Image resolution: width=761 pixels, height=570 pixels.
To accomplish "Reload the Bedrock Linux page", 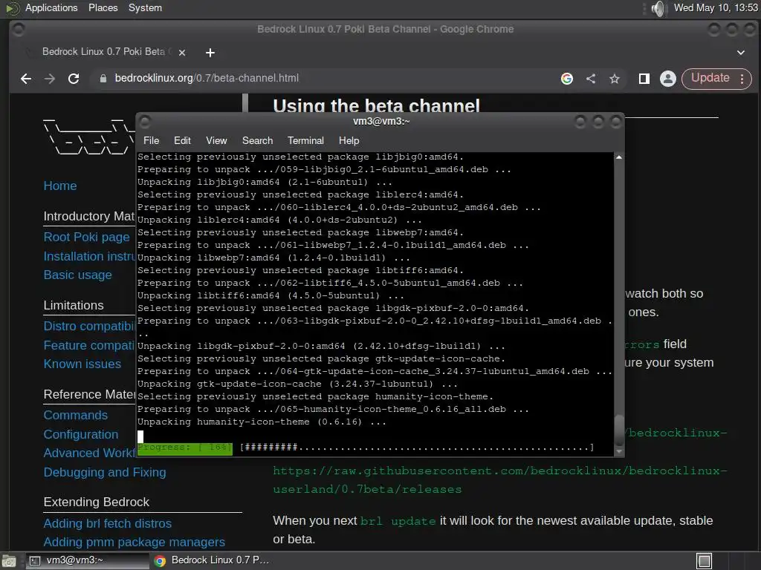I will (74, 79).
